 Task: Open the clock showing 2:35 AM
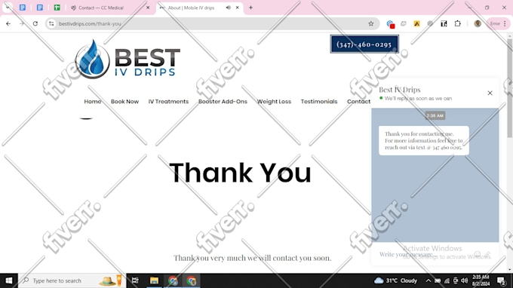click(x=481, y=280)
